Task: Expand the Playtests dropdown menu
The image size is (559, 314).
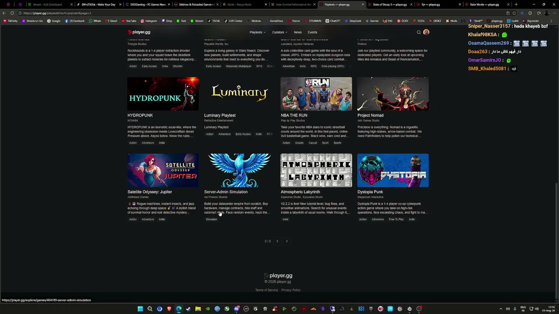Action: click(258, 32)
